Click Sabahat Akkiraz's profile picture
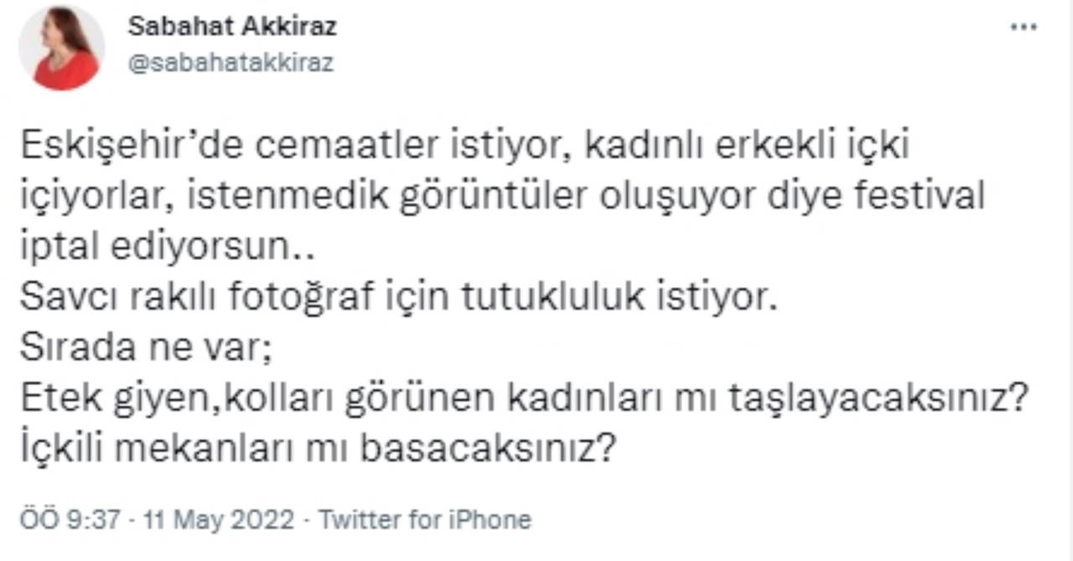Image resolution: width=1073 pixels, height=561 pixels. pos(61,49)
